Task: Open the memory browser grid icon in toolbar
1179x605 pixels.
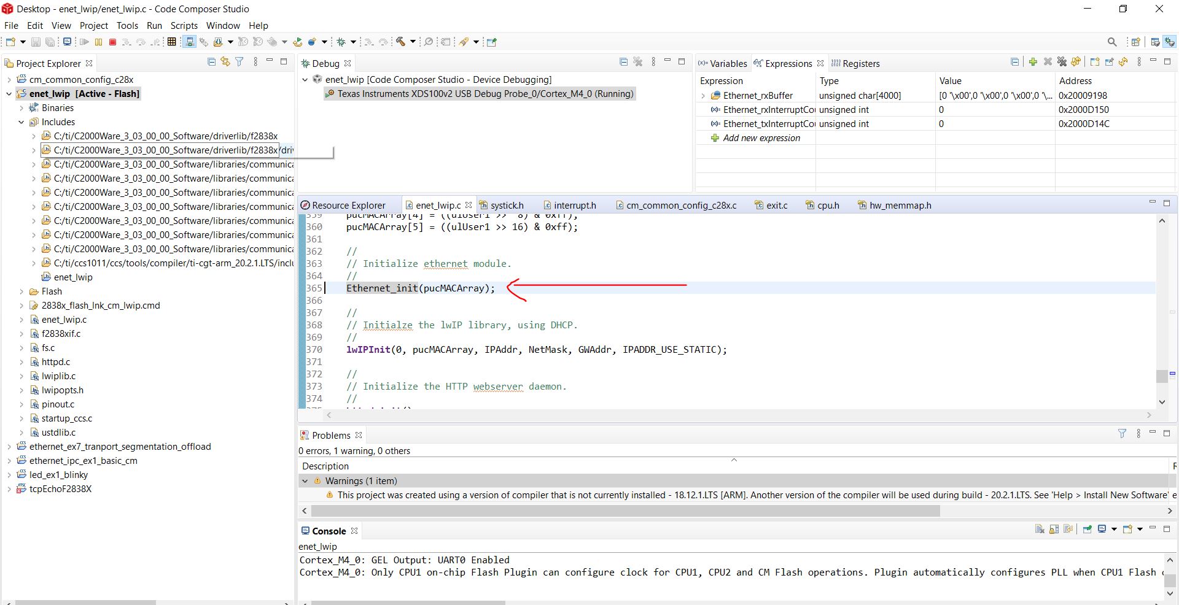Action: pos(172,42)
